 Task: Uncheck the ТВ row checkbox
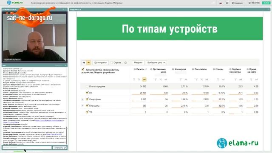(x=87, y=112)
